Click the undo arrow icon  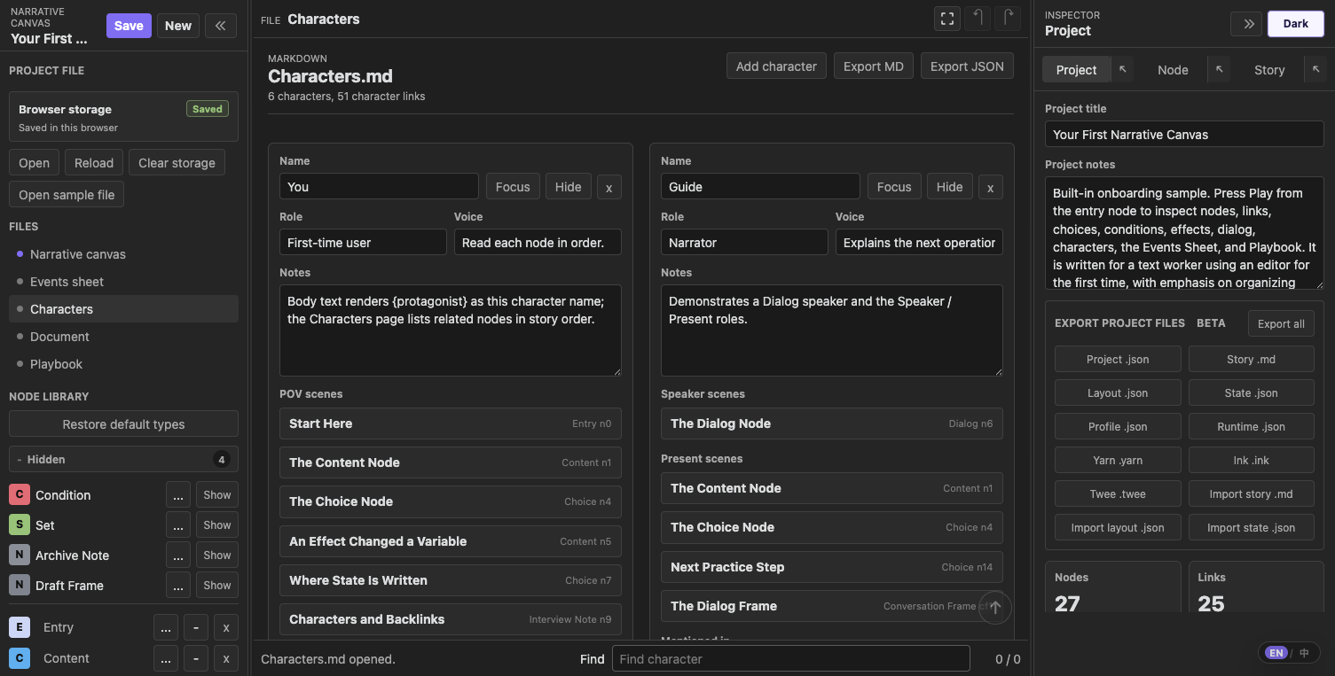(x=978, y=19)
